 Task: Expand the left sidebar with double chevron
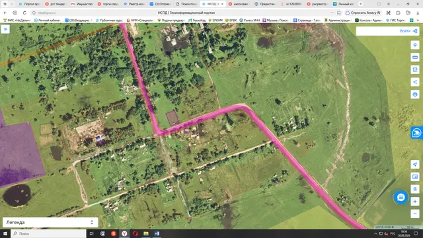click(x=5, y=29)
